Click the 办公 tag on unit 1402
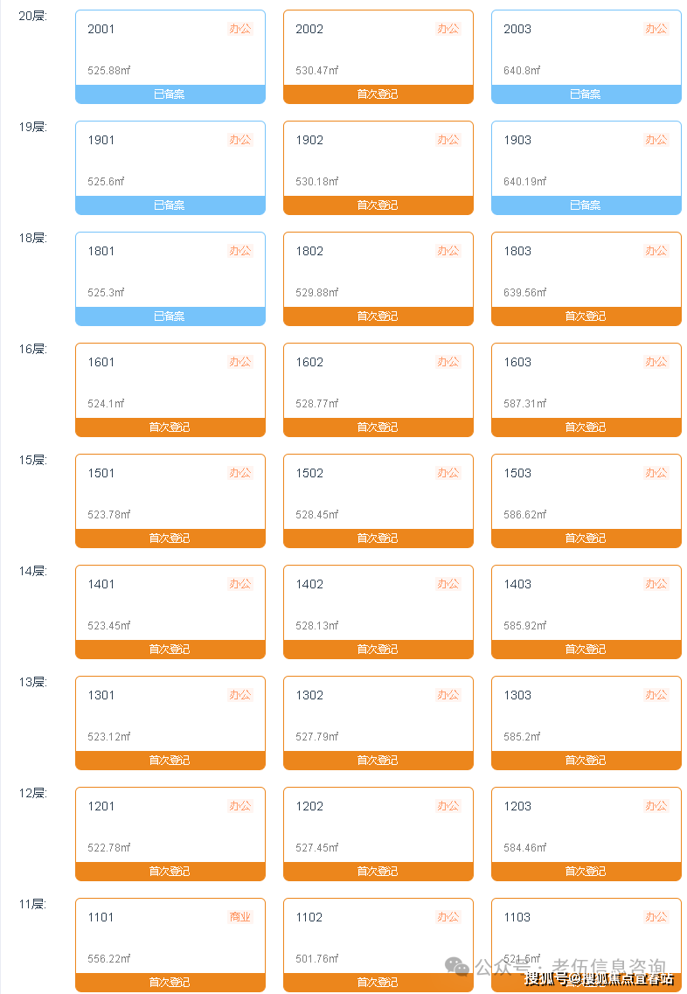This screenshot has width=687, height=994. [x=448, y=584]
